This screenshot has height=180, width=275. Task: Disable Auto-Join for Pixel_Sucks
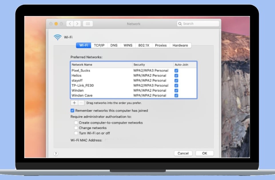pos(176,71)
